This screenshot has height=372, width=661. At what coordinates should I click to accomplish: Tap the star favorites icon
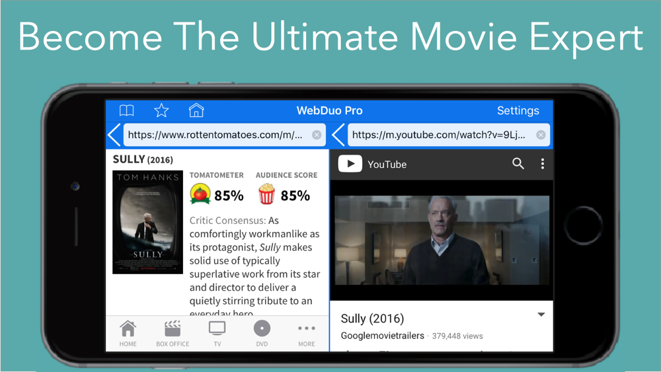coord(161,110)
